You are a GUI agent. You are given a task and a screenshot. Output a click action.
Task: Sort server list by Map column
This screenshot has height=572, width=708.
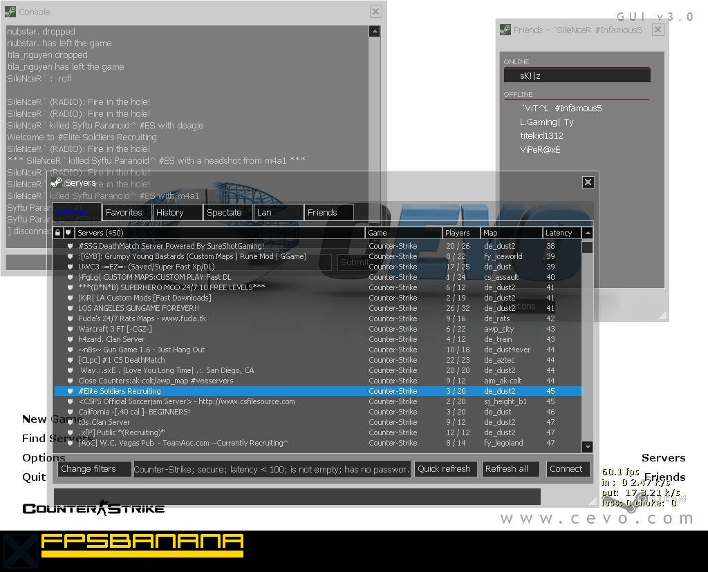511,233
